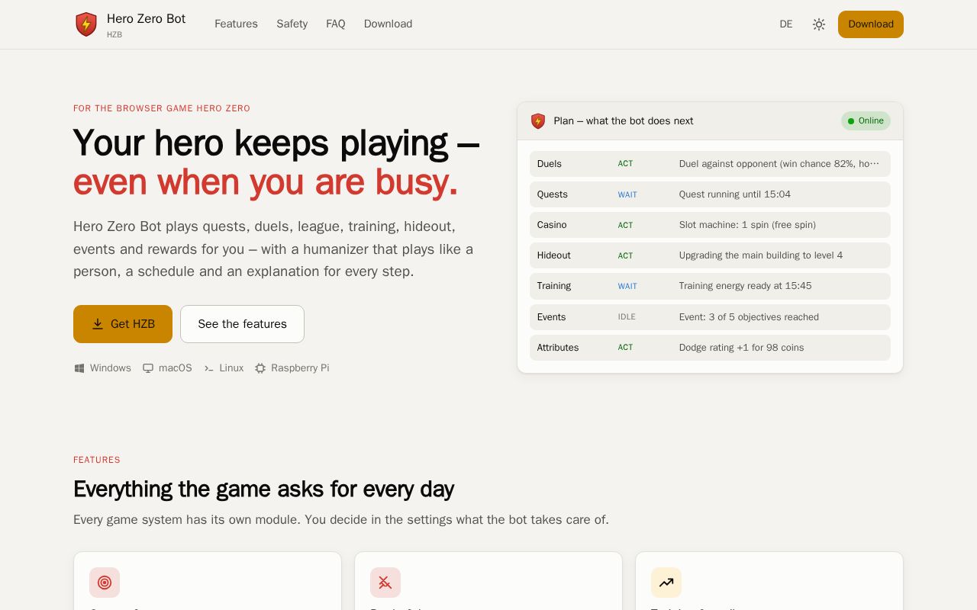Select the Casino row in plan
The image size is (977, 610).
click(x=710, y=225)
